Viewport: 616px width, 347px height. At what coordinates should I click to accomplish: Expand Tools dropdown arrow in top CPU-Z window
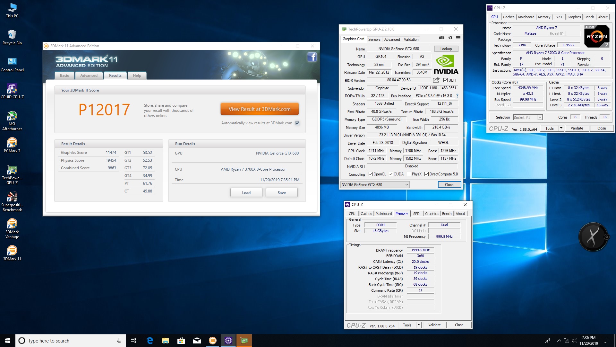561,128
